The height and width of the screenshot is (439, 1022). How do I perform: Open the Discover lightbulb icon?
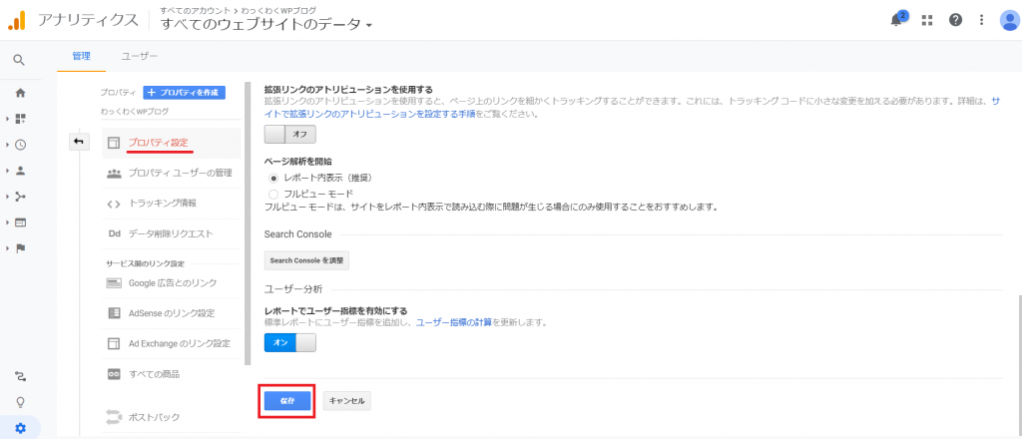pyautogui.click(x=20, y=402)
